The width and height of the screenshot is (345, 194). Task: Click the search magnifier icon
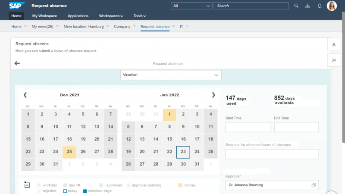[x=296, y=6]
